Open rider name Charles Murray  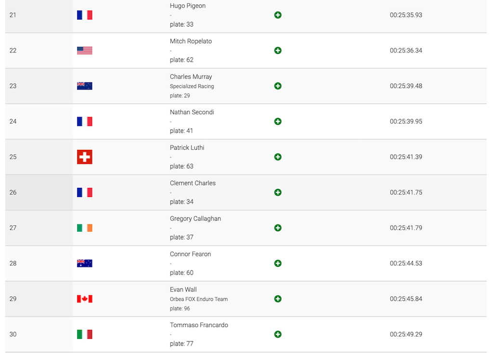[x=191, y=77]
